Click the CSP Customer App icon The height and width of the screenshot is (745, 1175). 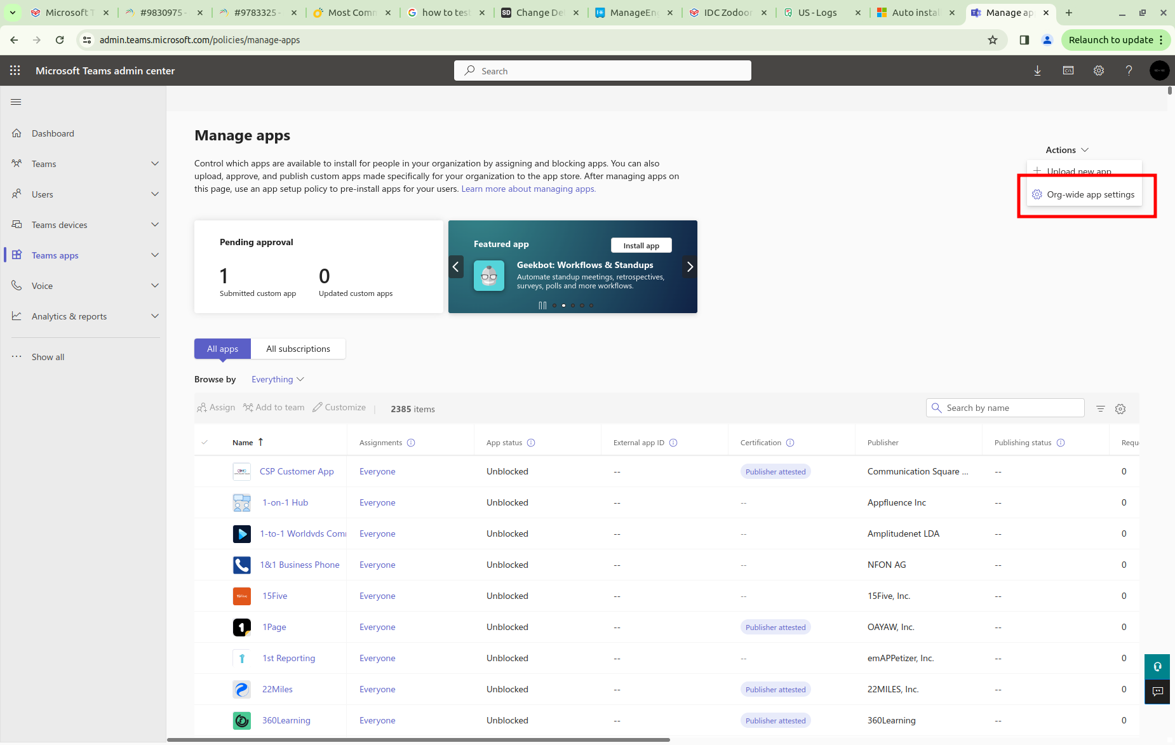[x=242, y=471]
